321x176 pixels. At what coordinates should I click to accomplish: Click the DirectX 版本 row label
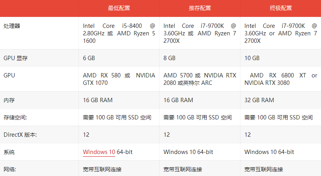coord(20,135)
